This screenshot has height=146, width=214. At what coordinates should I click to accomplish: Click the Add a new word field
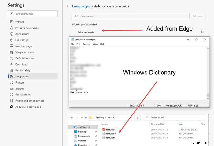pos(131,16)
